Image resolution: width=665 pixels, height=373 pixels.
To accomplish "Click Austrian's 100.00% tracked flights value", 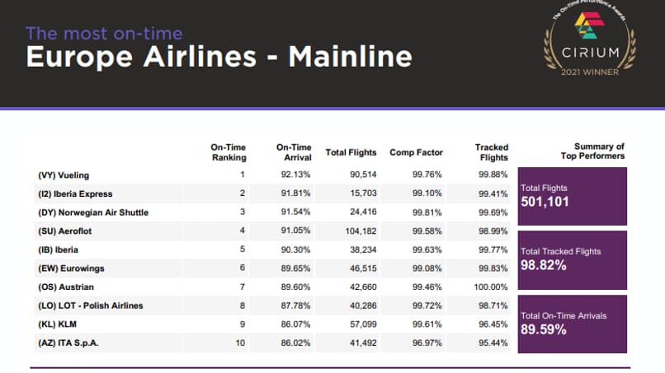I will point(492,287).
